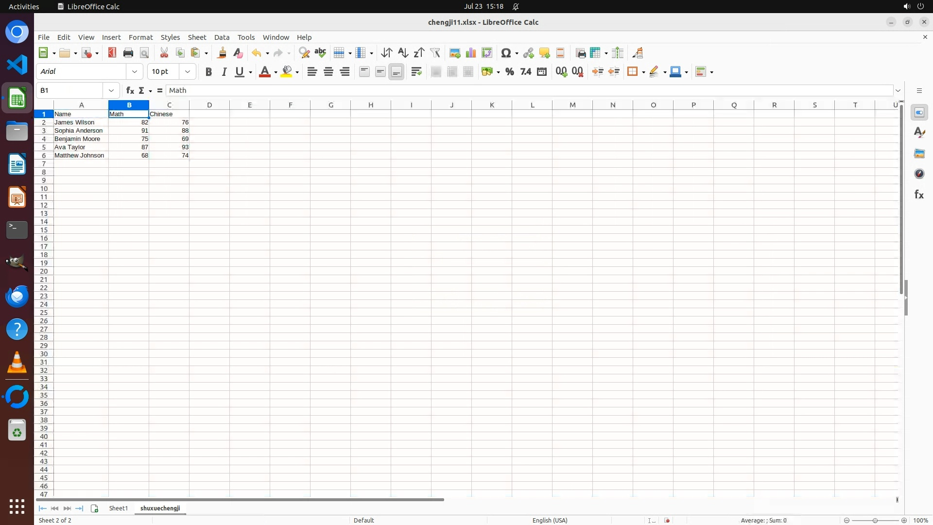Open the Function Wizard icon
Screen dimensions: 933x525
point(130,90)
